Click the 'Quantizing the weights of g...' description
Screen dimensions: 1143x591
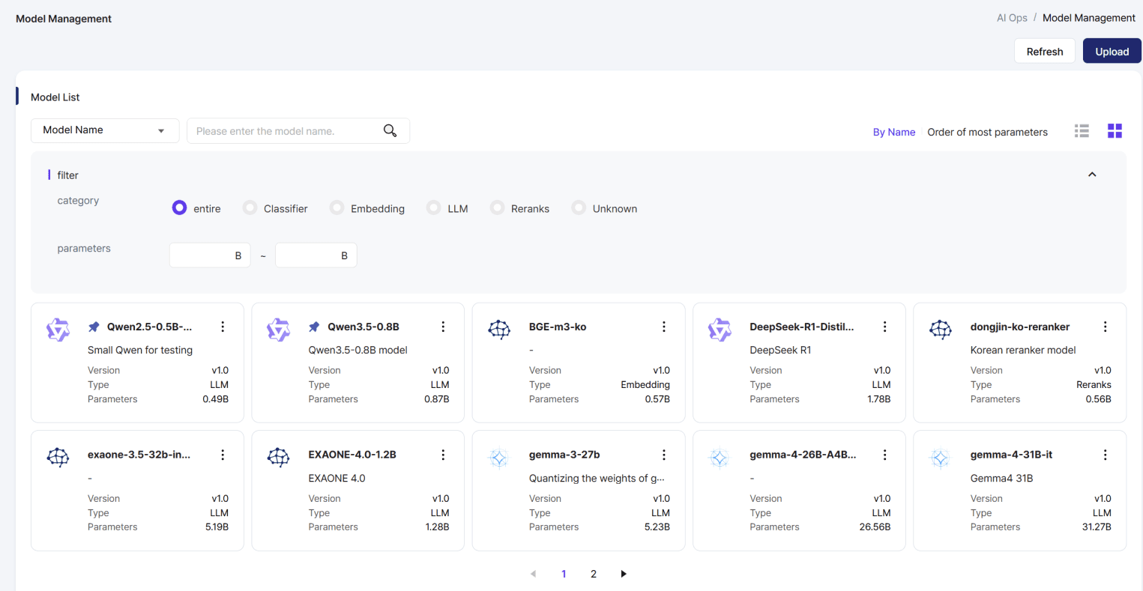click(597, 478)
